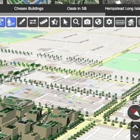This screenshot has width=140, height=140.
Task: Open the Oasis in SB scene
Action: click(77, 6)
